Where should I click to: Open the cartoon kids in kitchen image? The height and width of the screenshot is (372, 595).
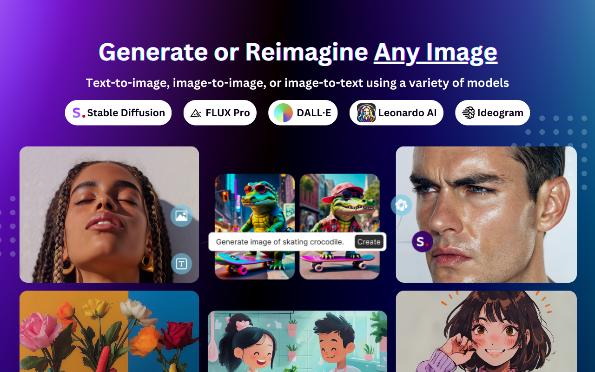click(x=297, y=341)
